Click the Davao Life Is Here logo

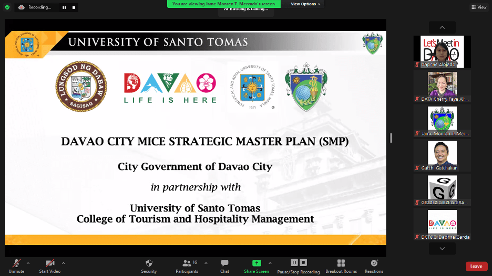[170, 88]
